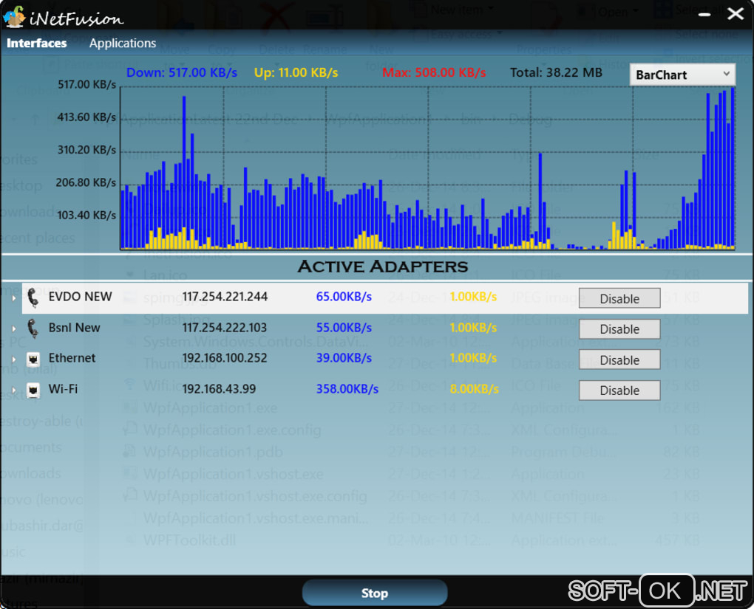Screen dimensions: 754x609
Task: Select the Ethernet adapter name
Action: (x=72, y=358)
